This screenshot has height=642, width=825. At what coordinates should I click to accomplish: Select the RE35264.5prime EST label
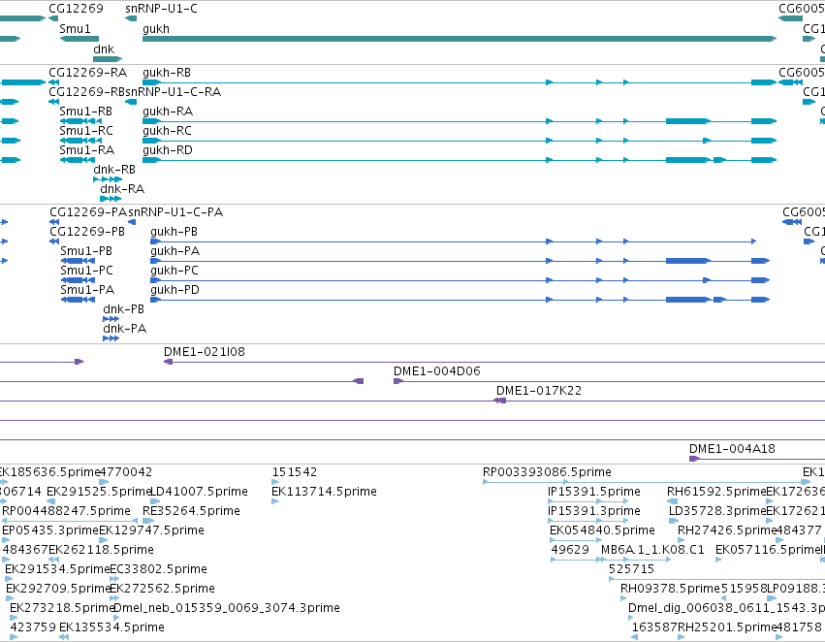click(192, 511)
